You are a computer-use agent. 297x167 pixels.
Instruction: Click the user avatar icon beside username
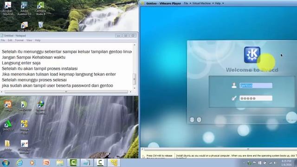[x=234, y=85]
